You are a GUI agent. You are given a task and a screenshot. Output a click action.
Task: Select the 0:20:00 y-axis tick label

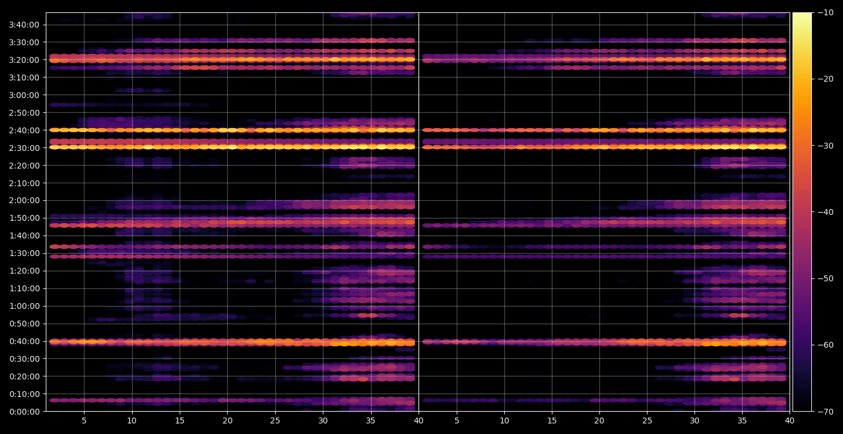[24, 376]
